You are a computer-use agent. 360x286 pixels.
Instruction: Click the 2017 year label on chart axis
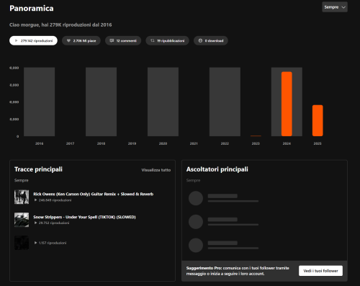tap(70, 143)
